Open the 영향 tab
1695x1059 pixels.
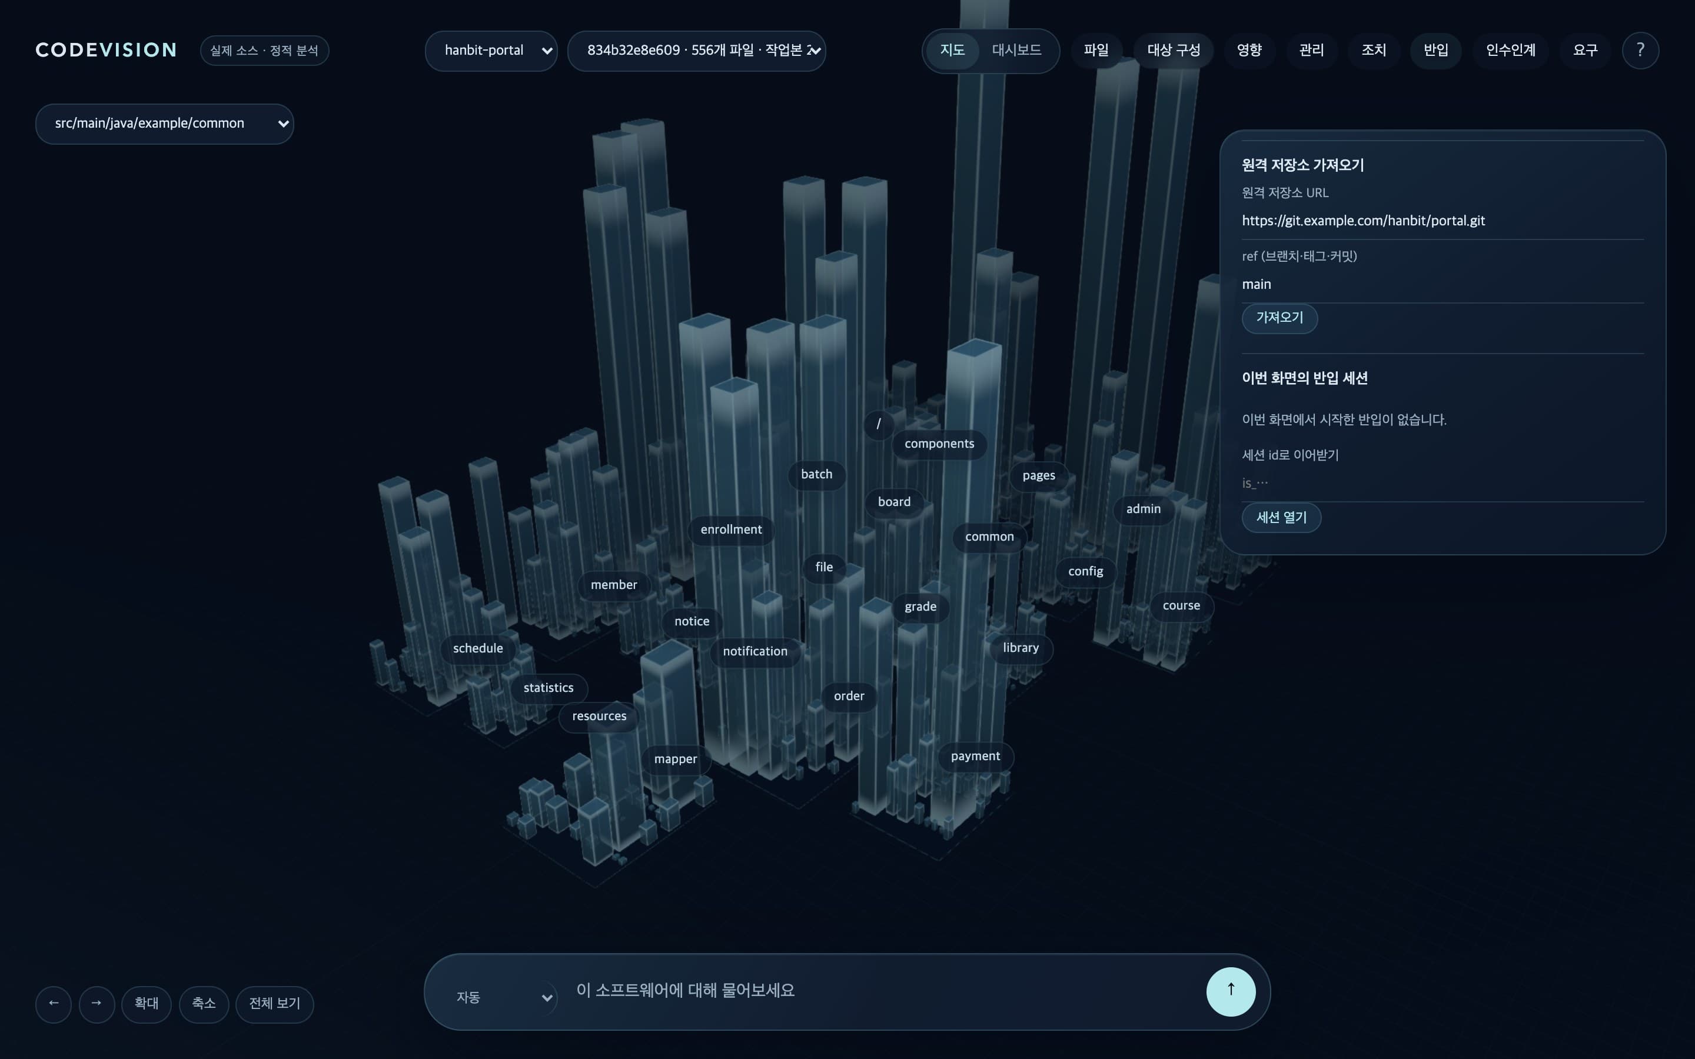[x=1249, y=51]
